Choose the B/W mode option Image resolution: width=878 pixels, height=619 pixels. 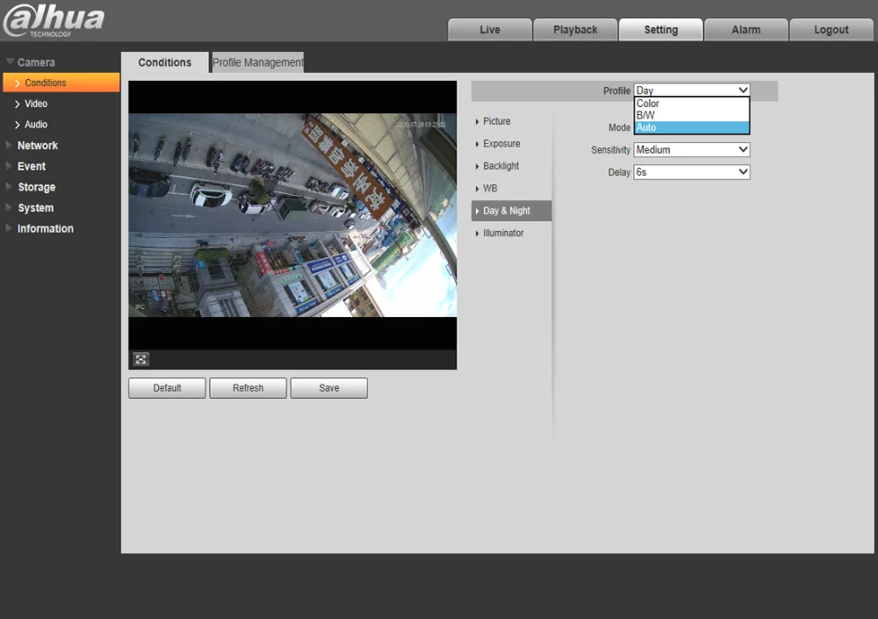pyautogui.click(x=691, y=115)
